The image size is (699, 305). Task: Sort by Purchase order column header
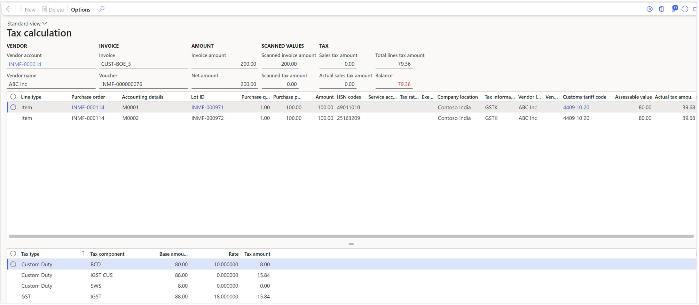point(88,97)
